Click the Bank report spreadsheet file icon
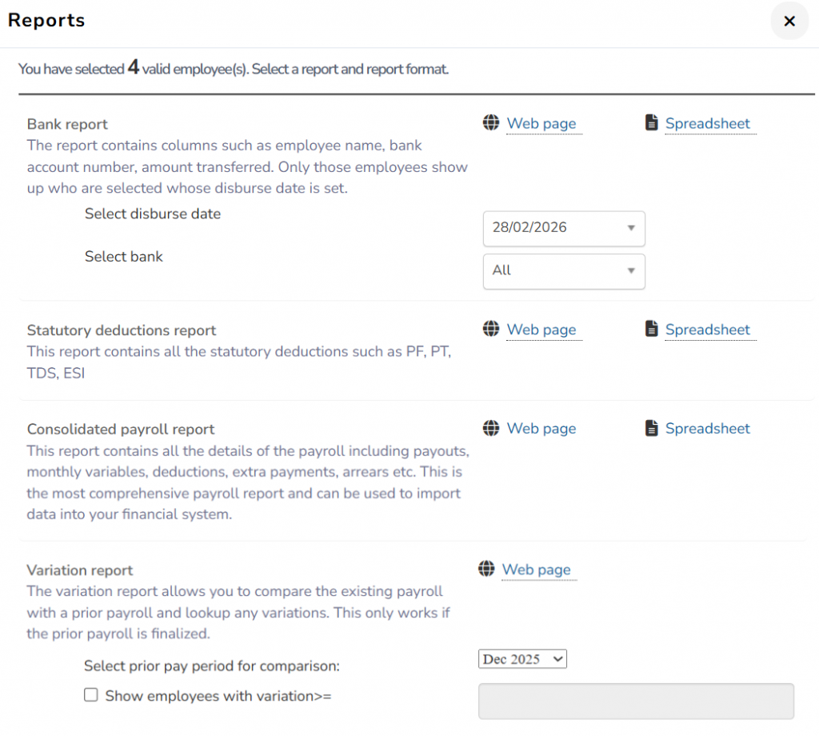The height and width of the screenshot is (736, 819). point(652,123)
